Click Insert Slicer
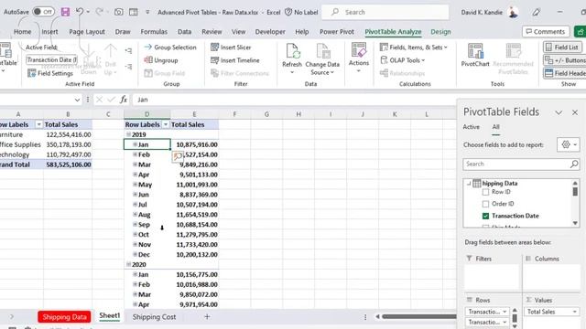Screen dimensions: 586x329 tap(231, 48)
